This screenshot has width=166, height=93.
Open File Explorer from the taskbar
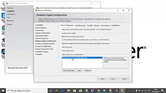[68, 91]
